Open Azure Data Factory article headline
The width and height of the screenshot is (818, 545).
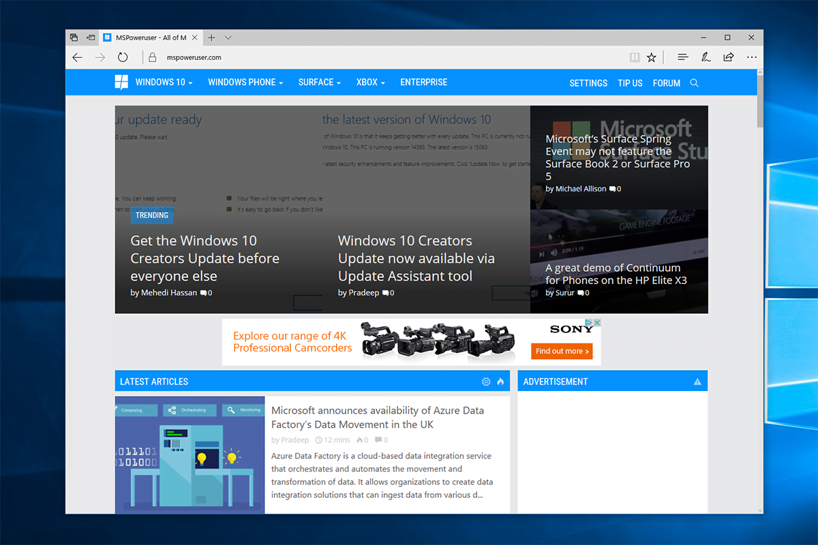378,418
